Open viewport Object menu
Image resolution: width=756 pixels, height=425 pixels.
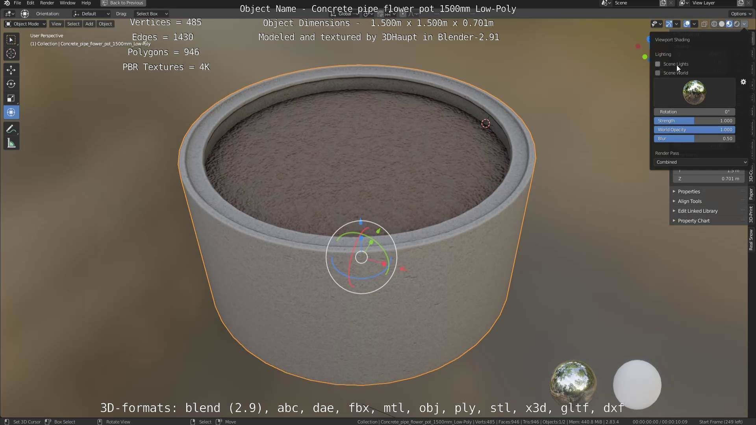pos(105,24)
